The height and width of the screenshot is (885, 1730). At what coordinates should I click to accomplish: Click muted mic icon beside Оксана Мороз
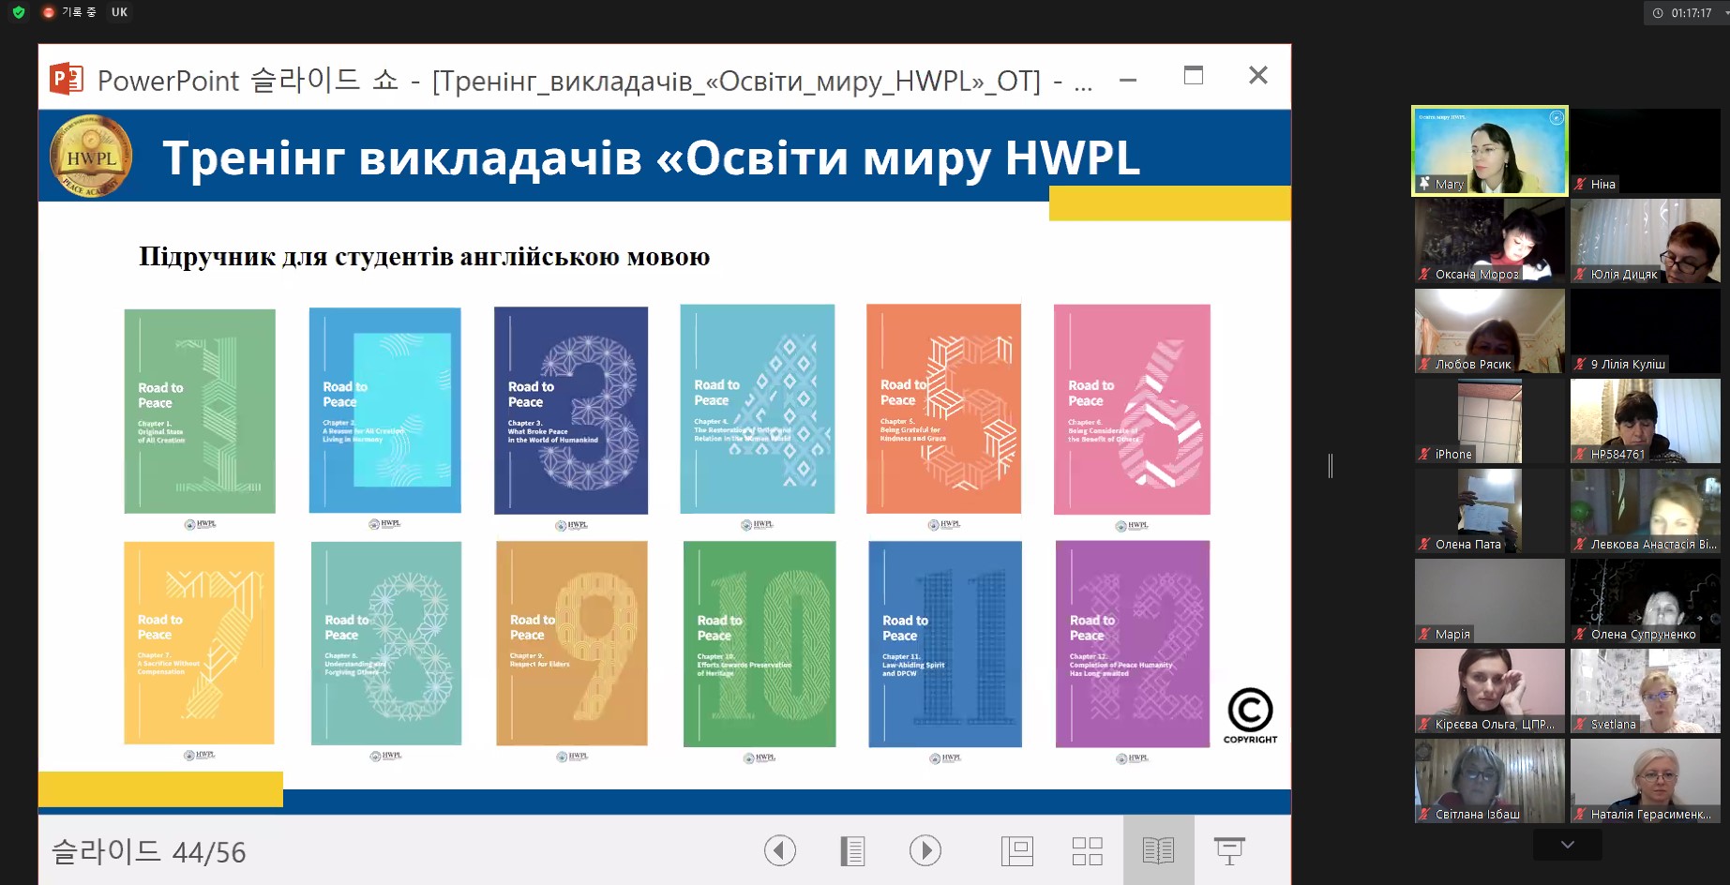[1425, 274]
